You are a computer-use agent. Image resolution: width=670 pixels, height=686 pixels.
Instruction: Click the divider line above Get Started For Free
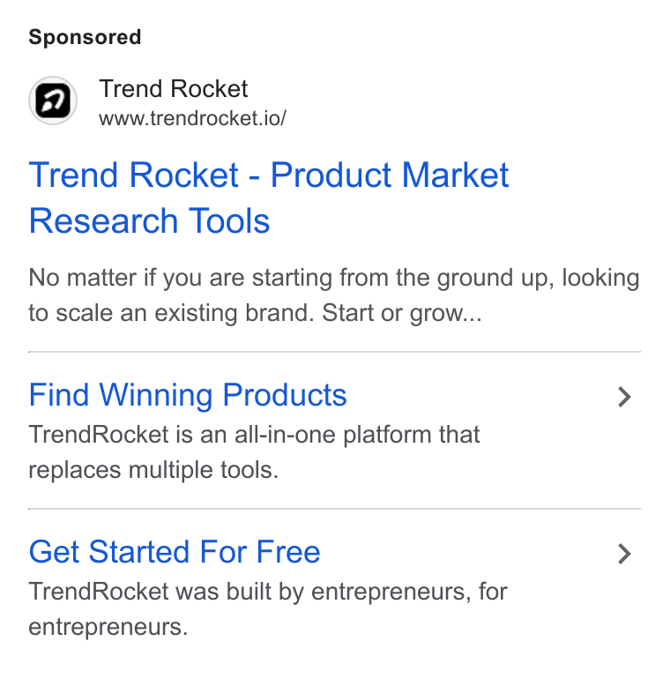335,509
